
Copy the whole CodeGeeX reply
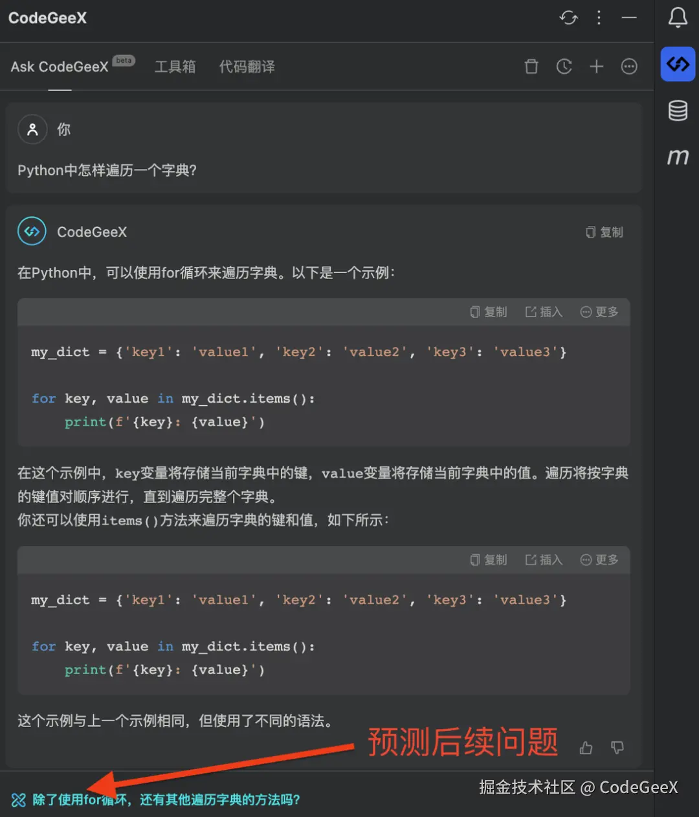605,232
